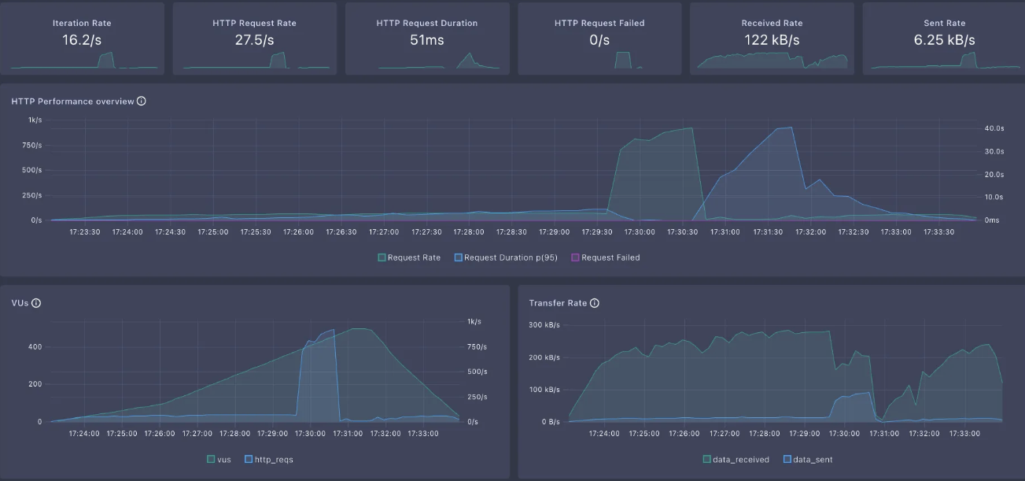The height and width of the screenshot is (481, 1025).
Task: Click the VUs panel title
Action: [20, 303]
